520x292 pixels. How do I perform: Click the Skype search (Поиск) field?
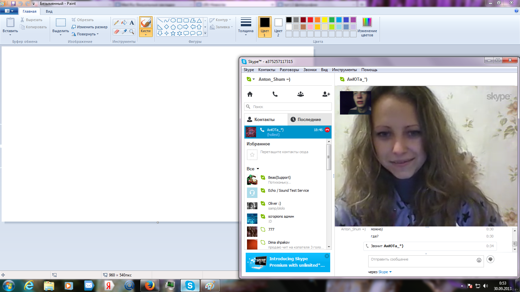pos(288,107)
